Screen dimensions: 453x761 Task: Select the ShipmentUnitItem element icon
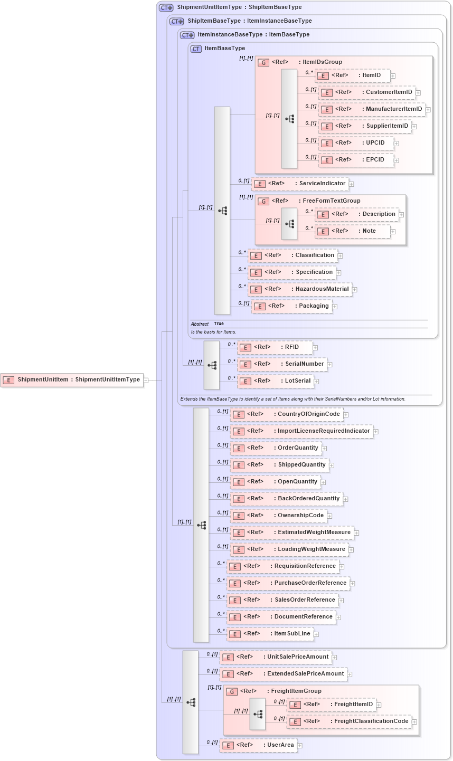(8, 379)
